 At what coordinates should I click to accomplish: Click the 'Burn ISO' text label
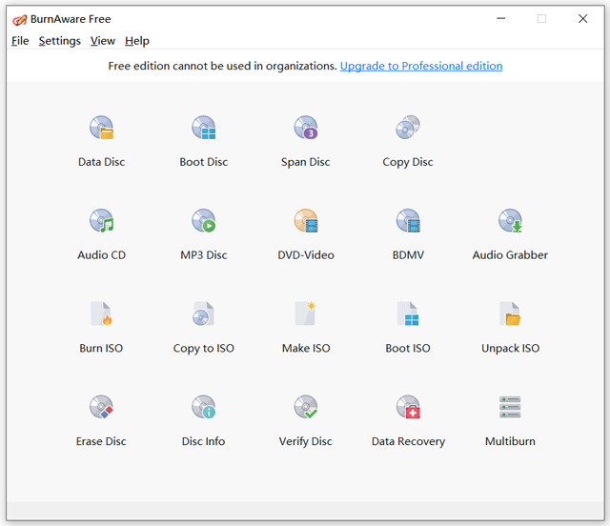point(101,348)
